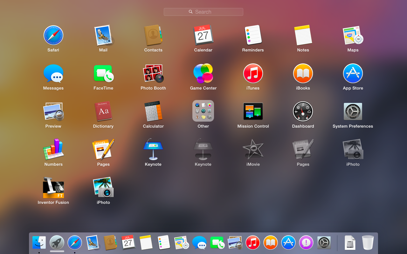407x254 pixels.
Task: Launch Preview from the Launchpad grid
Action: (53, 111)
